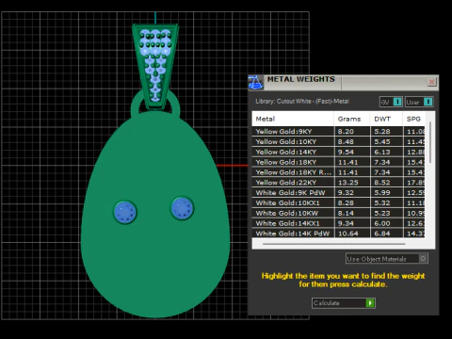Viewport: 452px width, 339px height.
Task: Select the left blue gemstone on pendant
Action: (x=125, y=212)
